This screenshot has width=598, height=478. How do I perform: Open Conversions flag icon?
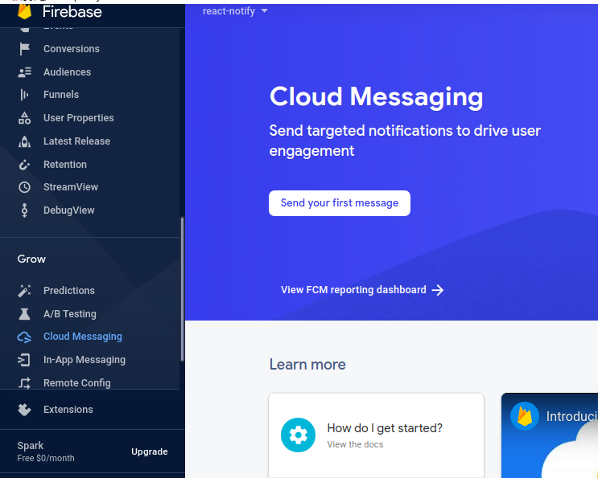(24, 49)
